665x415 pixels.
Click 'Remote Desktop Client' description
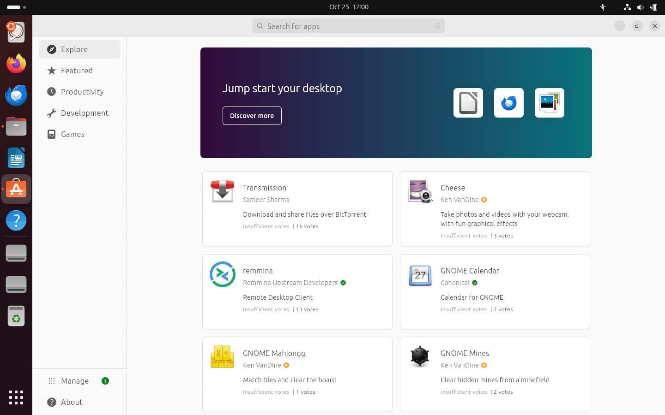[278, 297]
